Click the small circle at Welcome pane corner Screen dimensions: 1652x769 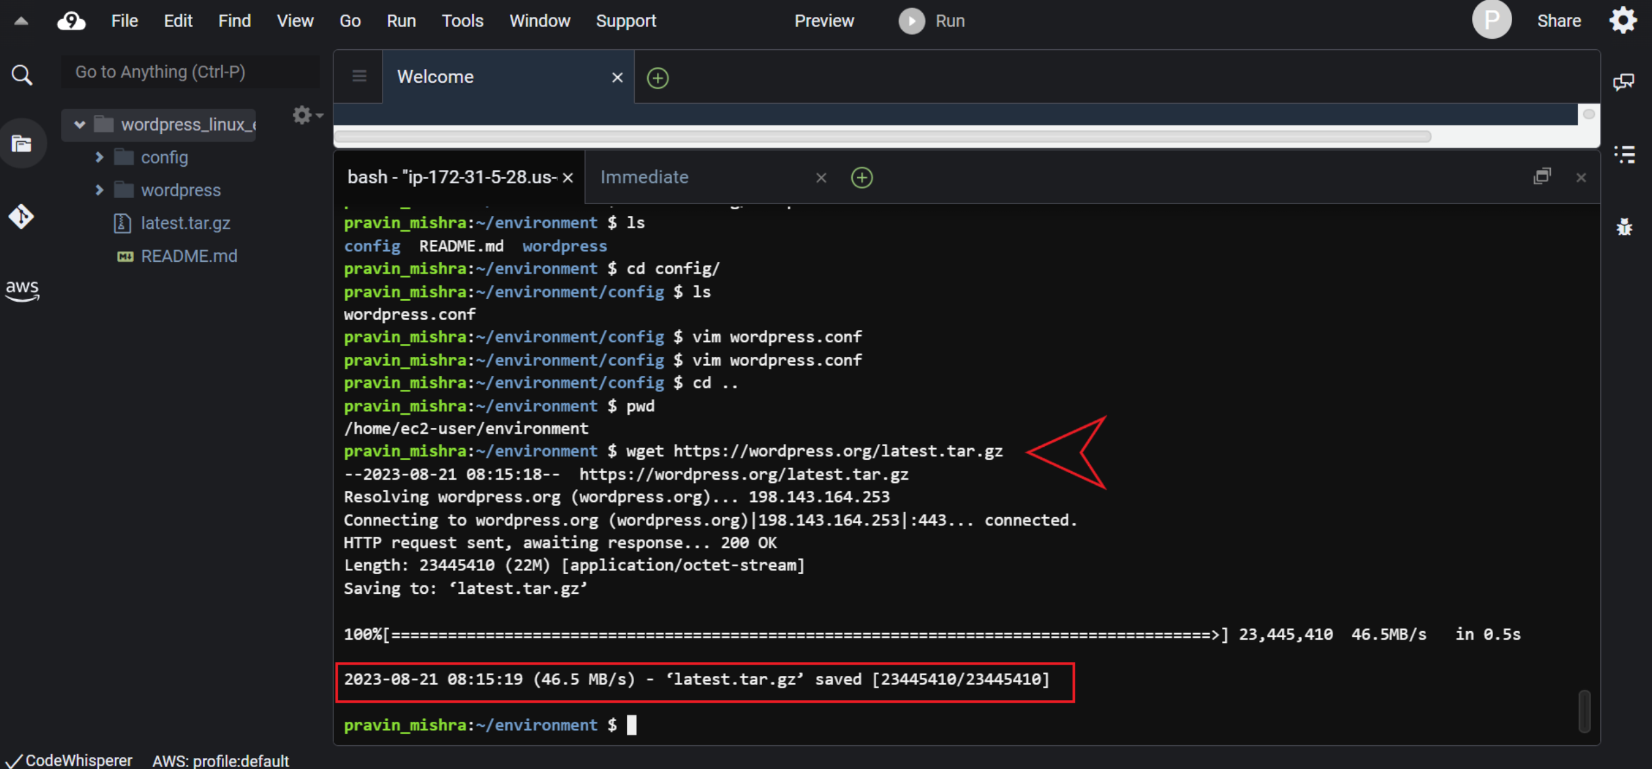[x=1588, y=114]
